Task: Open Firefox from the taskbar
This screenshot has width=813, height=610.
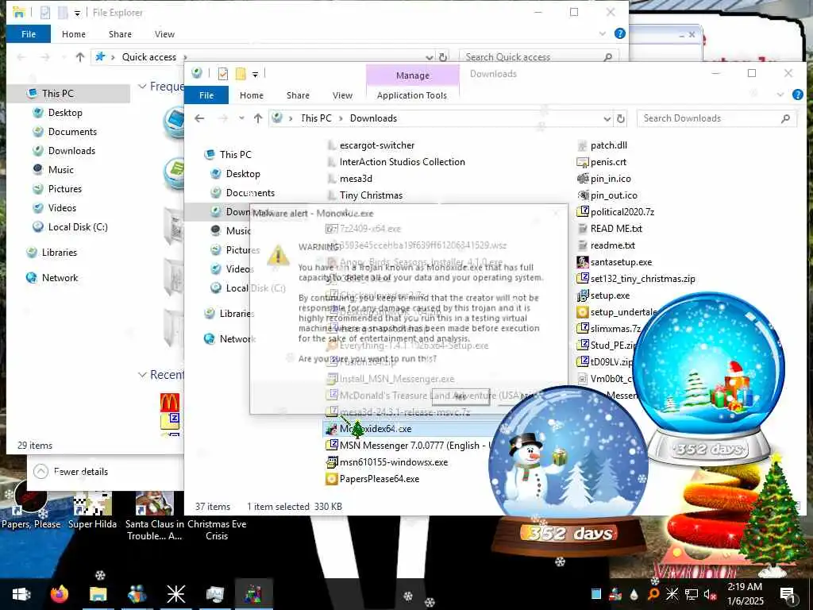Action: click(59, 594)
